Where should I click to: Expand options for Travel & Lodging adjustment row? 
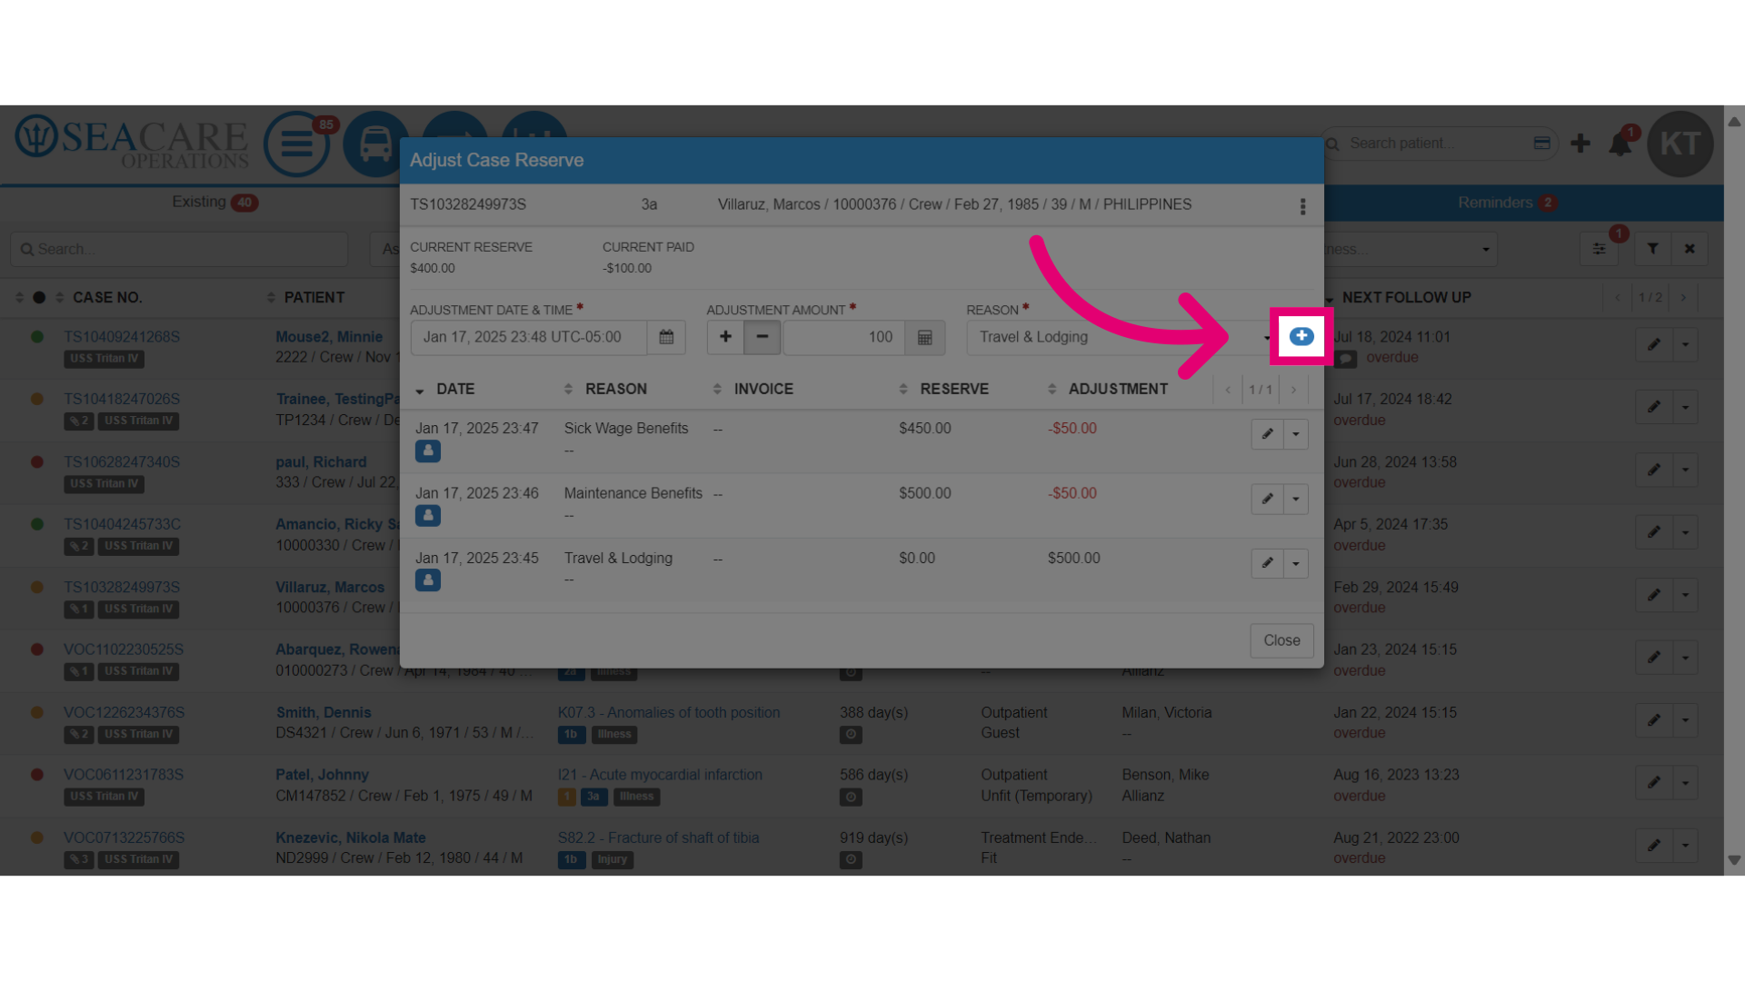click(1296, 563)
